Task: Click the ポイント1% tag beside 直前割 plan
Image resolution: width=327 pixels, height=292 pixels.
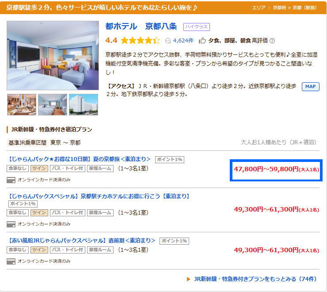Action: tap(175, 241)
